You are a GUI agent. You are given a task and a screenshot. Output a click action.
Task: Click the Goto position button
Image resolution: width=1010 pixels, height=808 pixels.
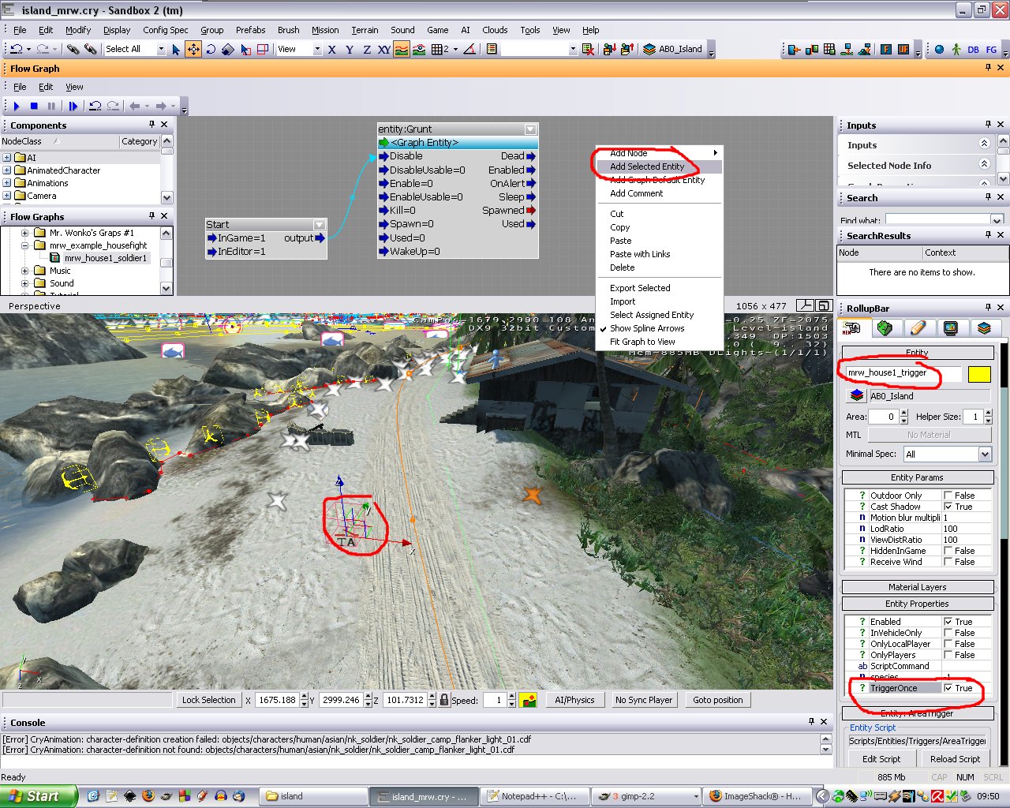[x=717, y=700]
